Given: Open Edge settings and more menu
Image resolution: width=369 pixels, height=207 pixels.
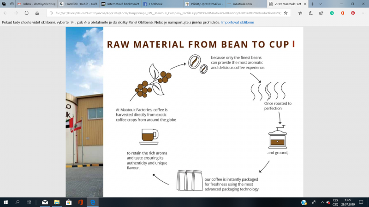Looking at the screenshot, I should [x=363, y=13].
